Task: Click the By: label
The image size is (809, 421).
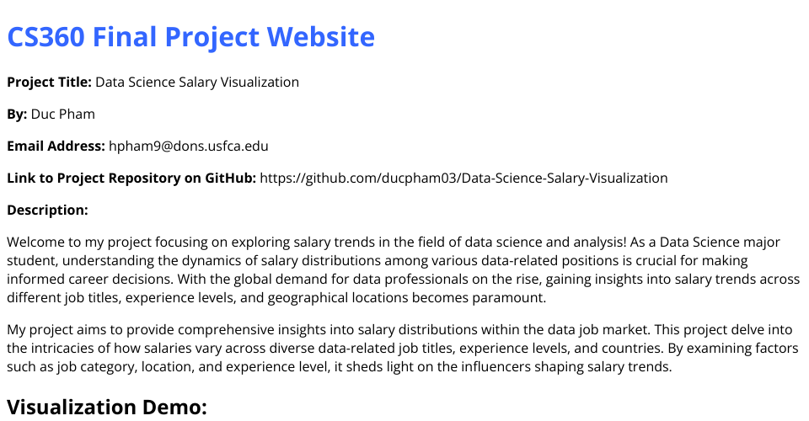Action: coord(17,115)
